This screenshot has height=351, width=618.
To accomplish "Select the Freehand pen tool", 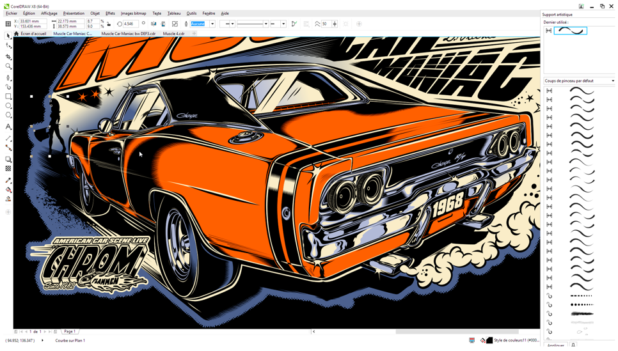I will (x=8, y=77).
